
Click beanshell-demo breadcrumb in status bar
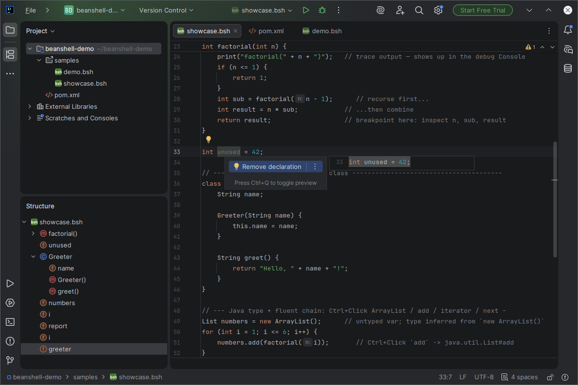pyautogui.click(x=34, y=377)
